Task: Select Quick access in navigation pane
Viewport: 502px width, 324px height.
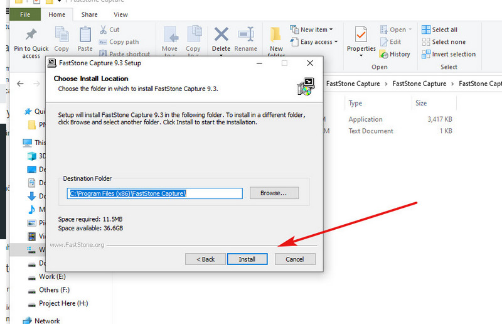Action: pyautogui.click(x=35, y=112)
